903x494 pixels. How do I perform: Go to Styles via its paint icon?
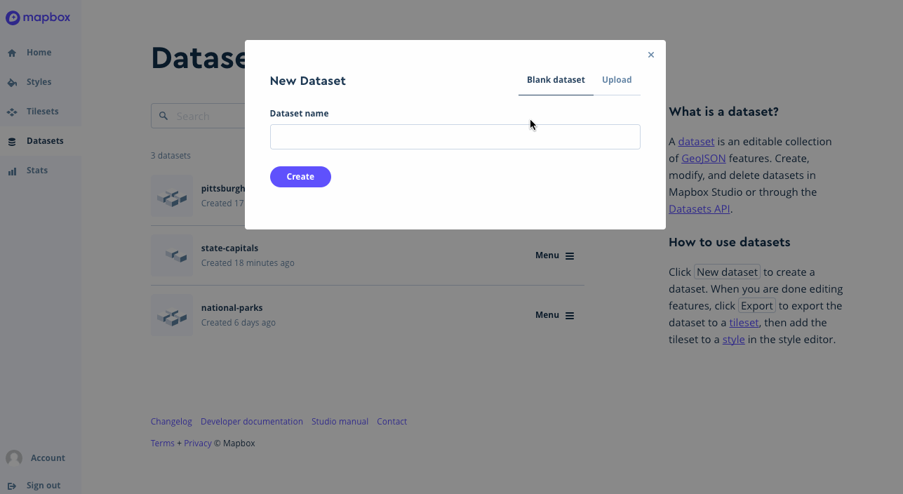pos(12,82)
